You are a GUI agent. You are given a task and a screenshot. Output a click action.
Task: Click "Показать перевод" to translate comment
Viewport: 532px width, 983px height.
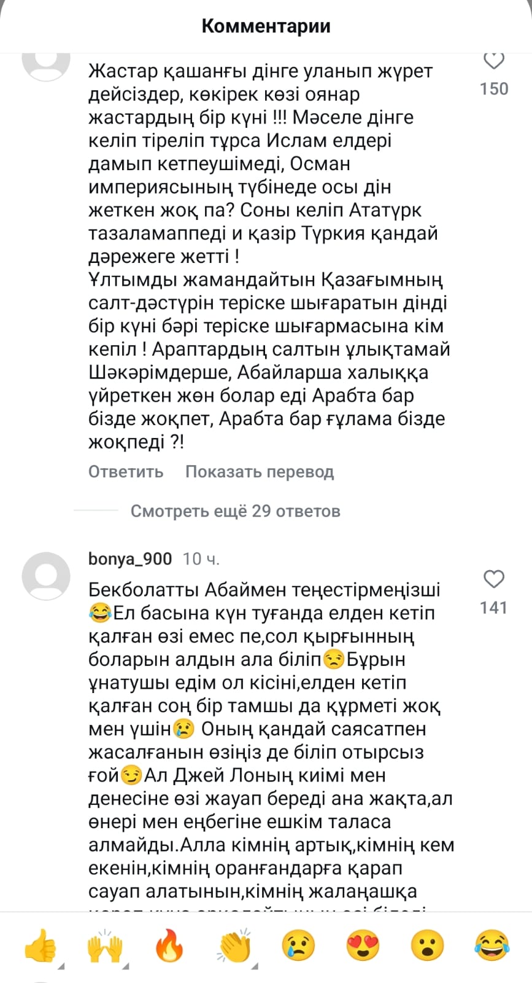(x=260, y=472)
